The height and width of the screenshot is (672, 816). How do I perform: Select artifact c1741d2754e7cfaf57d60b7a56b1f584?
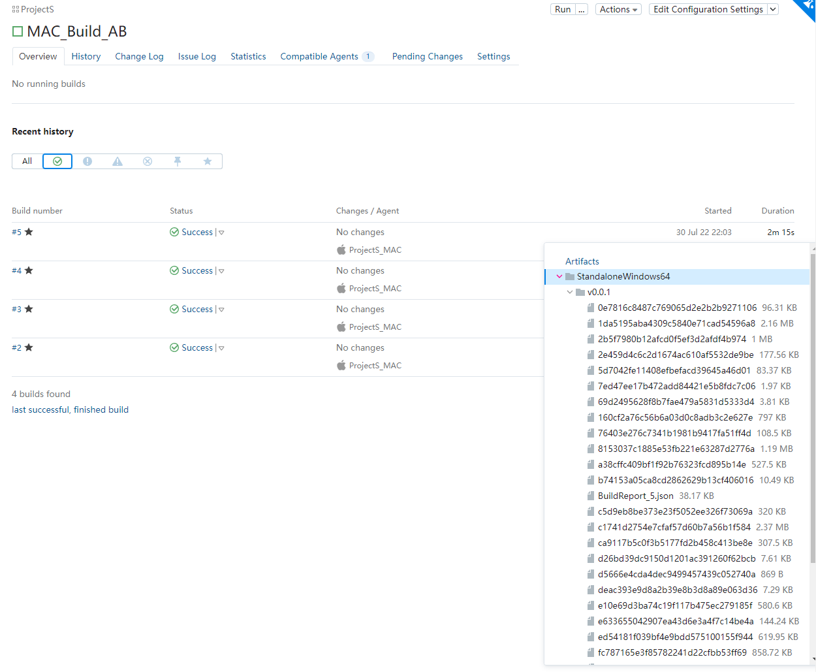(x=674, y=527)
